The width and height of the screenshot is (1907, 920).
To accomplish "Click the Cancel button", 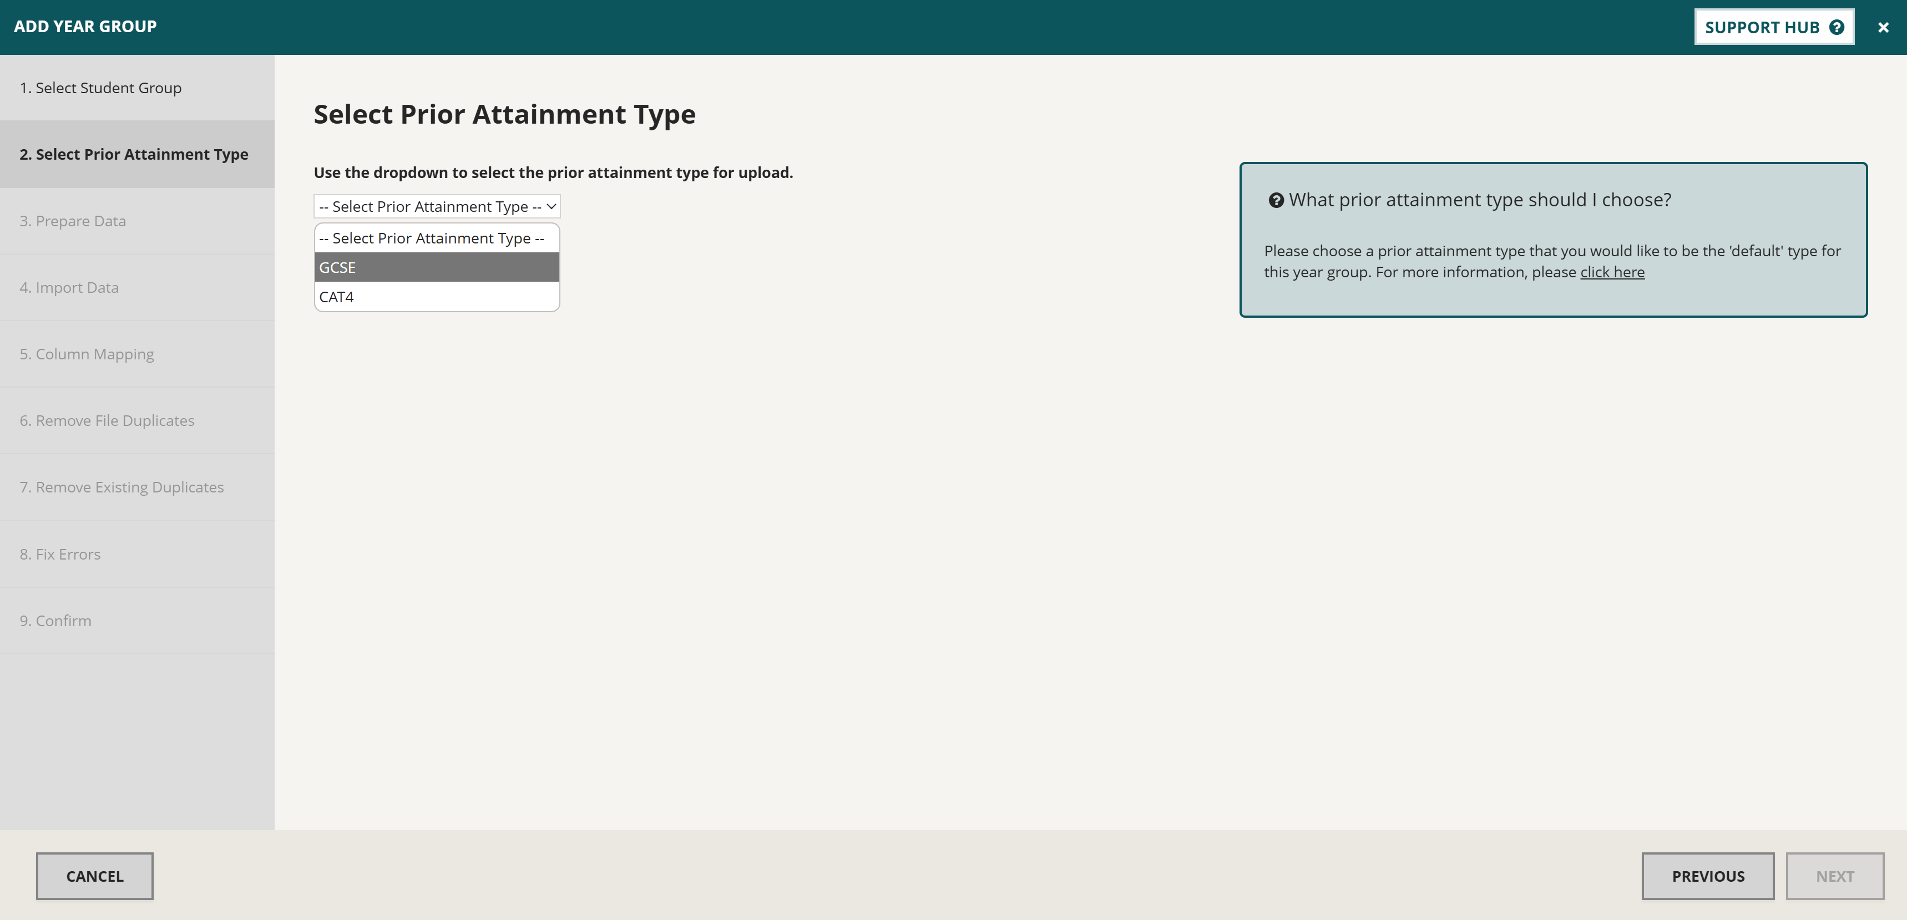I will click(95, 876).
